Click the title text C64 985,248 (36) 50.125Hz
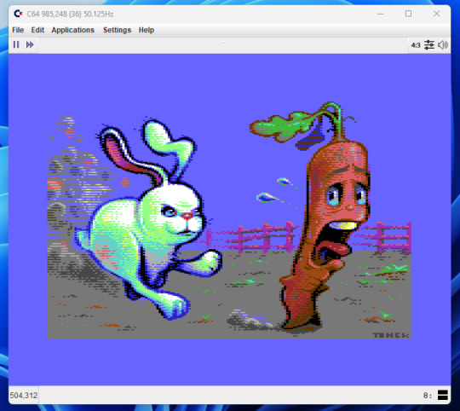Image resolution: width=460 pixels, height=411 pixels. pos(70,14)
